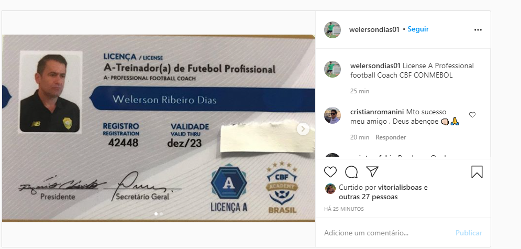Open comments via speech bubble icon

(x=351, y=172)
